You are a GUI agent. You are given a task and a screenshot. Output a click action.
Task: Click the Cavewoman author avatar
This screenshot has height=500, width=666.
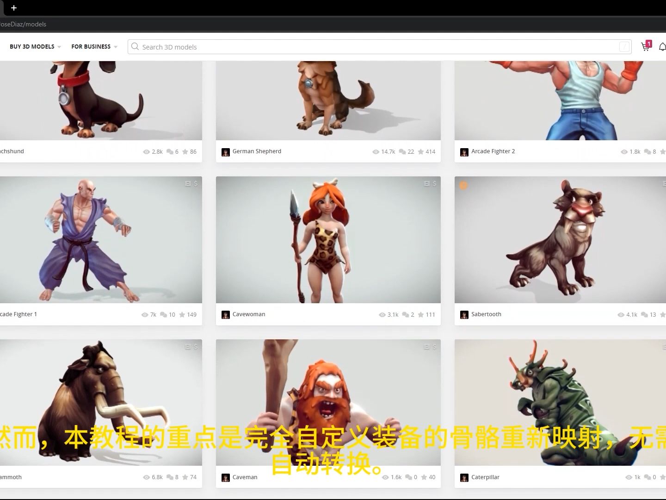(x=226, y=315)
